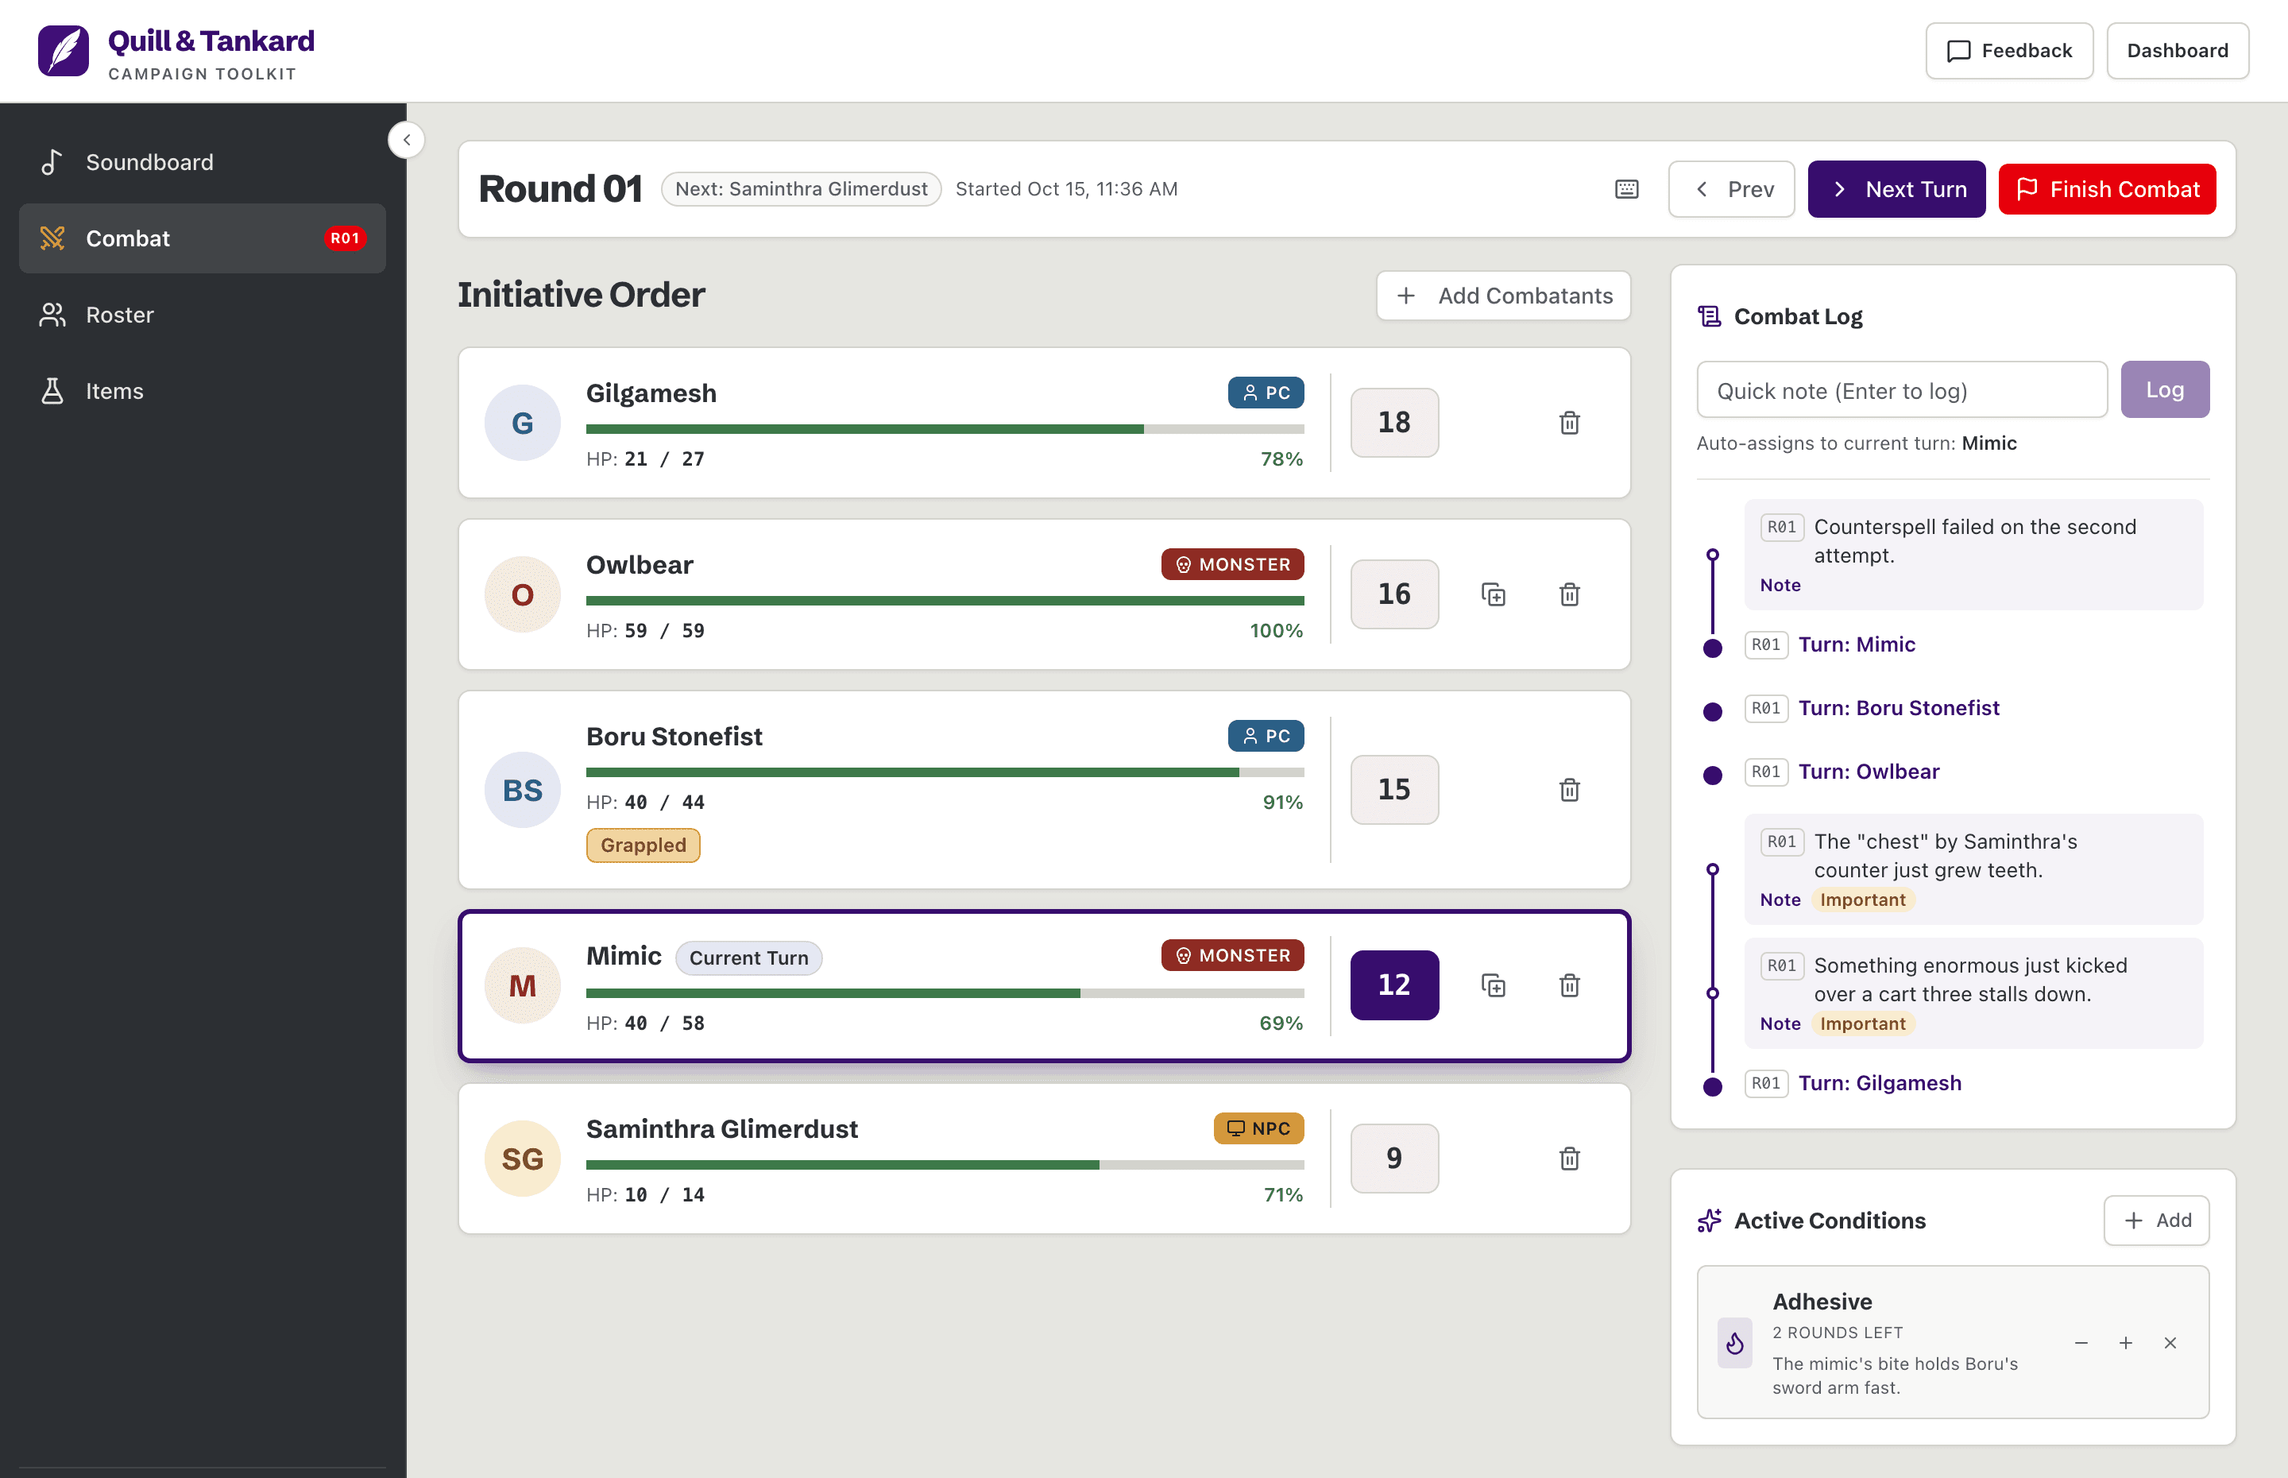
Task: Submit note with the Log button
Action: point(2164,389)
